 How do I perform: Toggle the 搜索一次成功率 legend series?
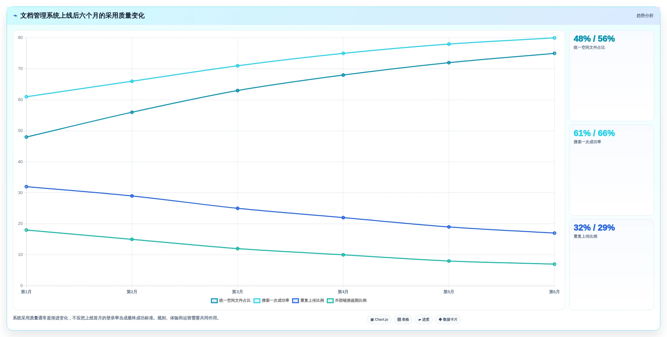[271, 301]
